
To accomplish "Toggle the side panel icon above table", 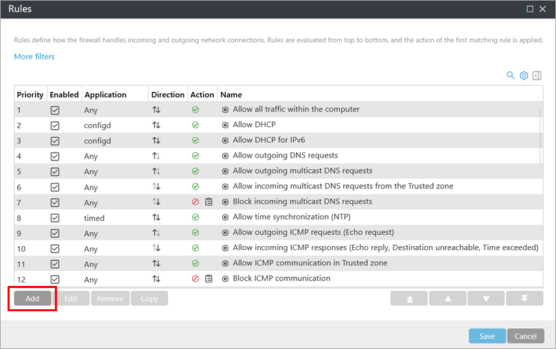I will (x=537, y=75).
